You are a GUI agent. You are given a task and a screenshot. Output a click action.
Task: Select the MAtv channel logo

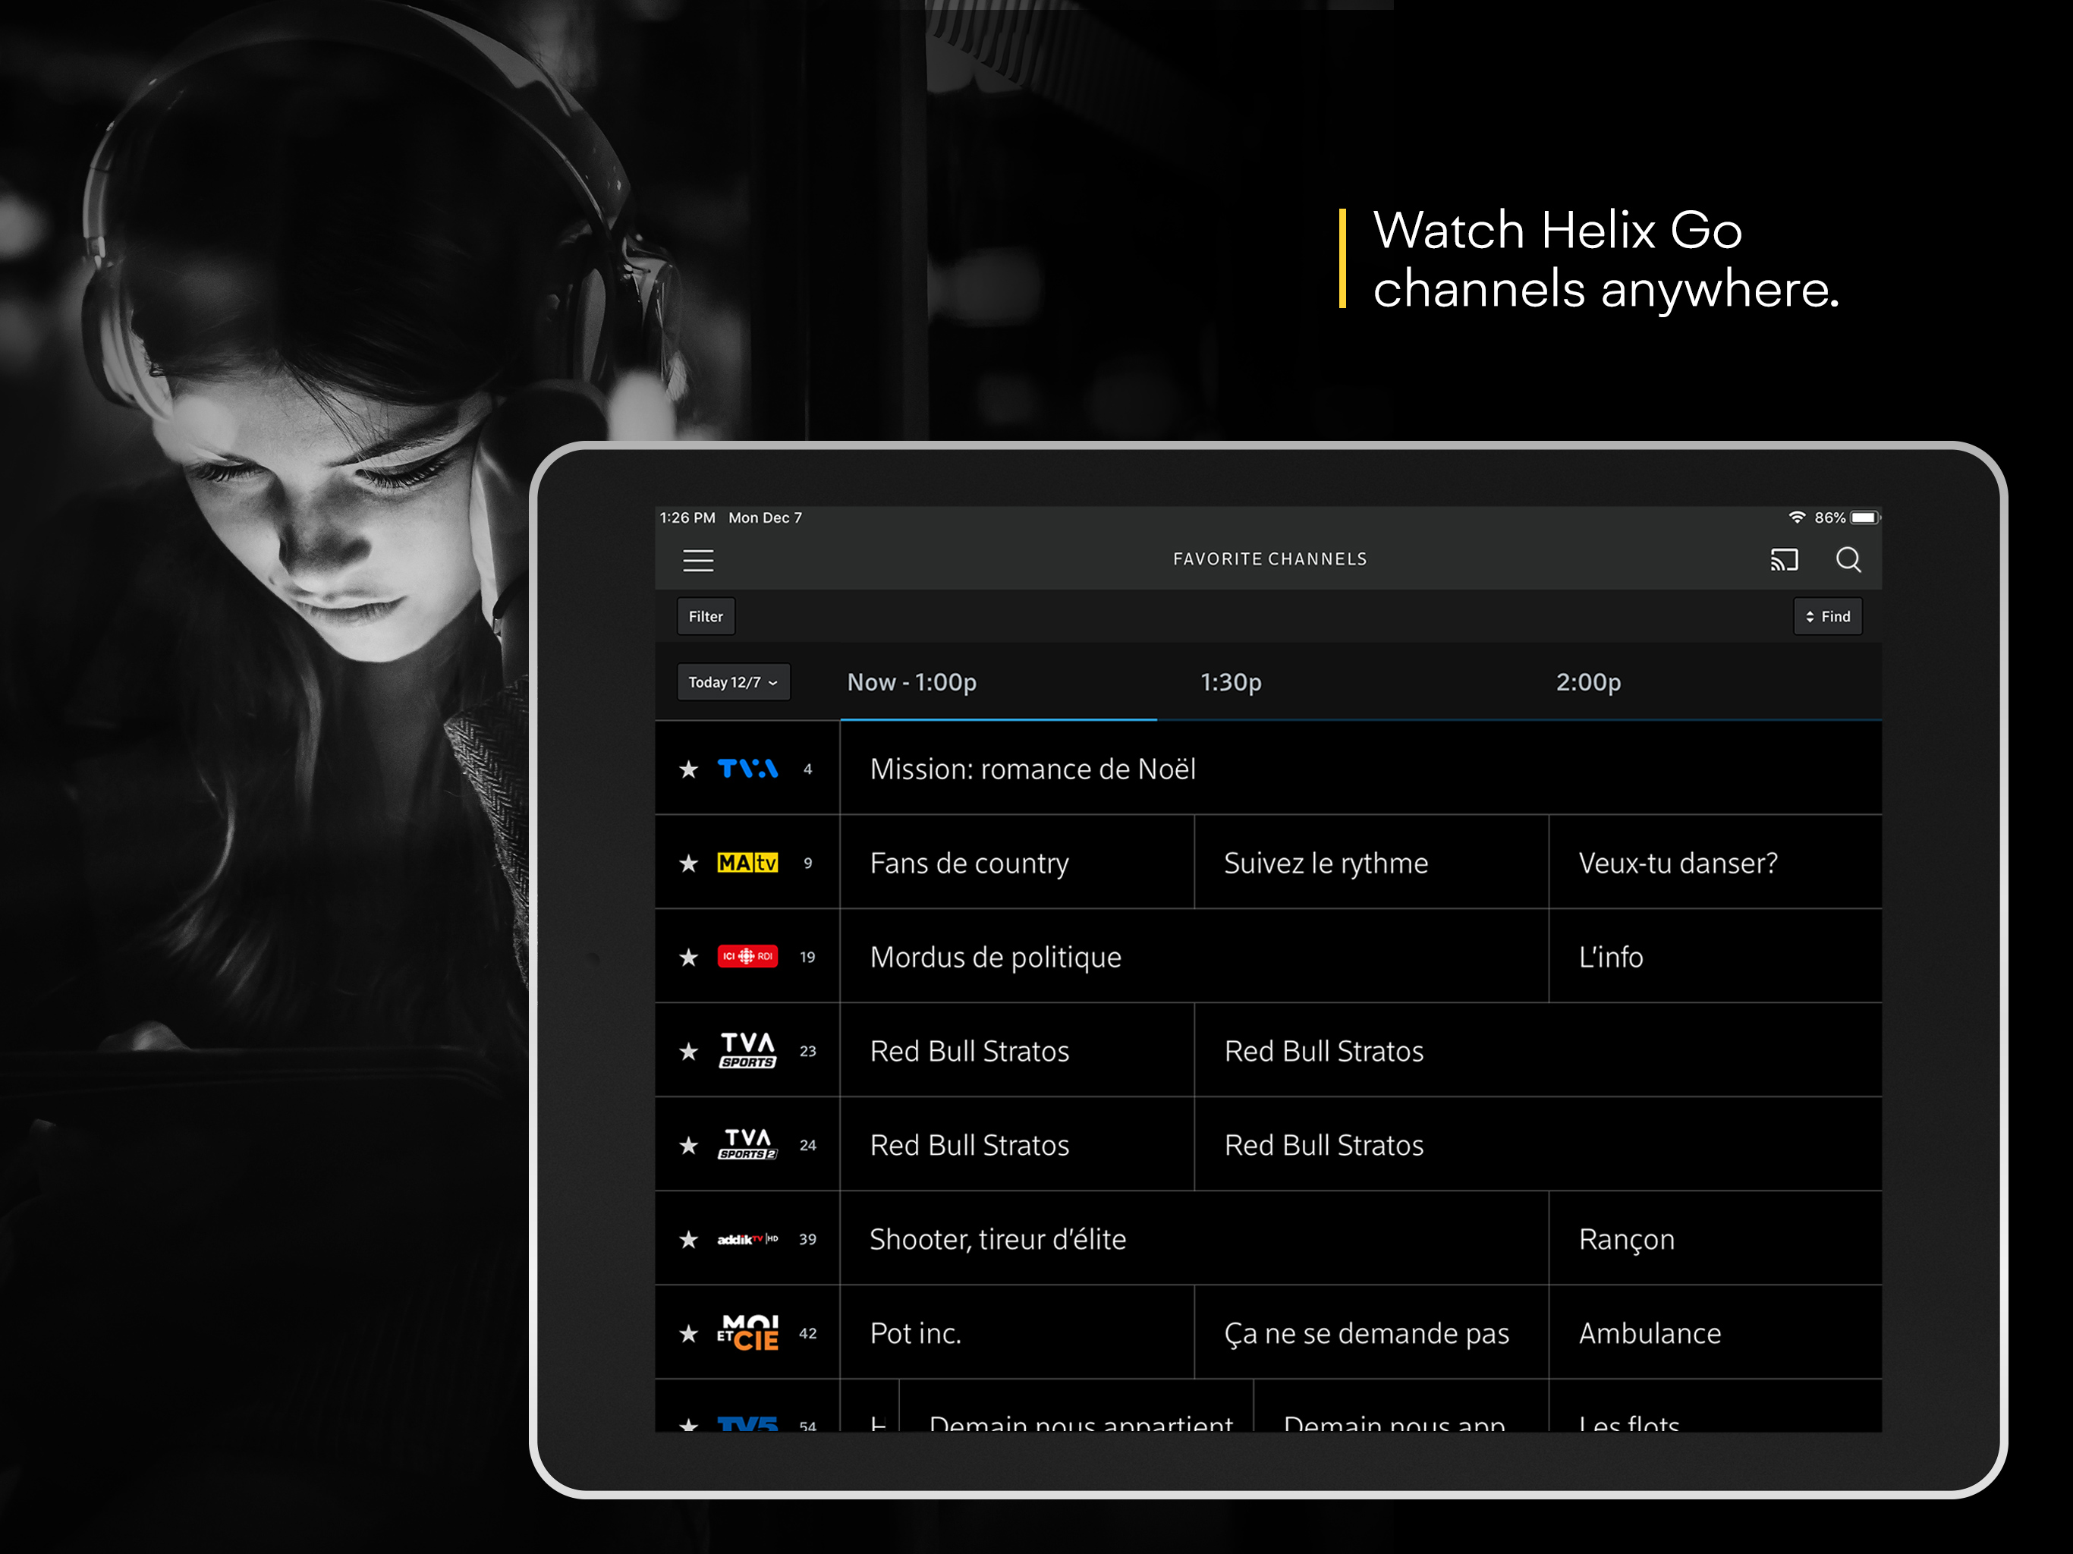747,864
